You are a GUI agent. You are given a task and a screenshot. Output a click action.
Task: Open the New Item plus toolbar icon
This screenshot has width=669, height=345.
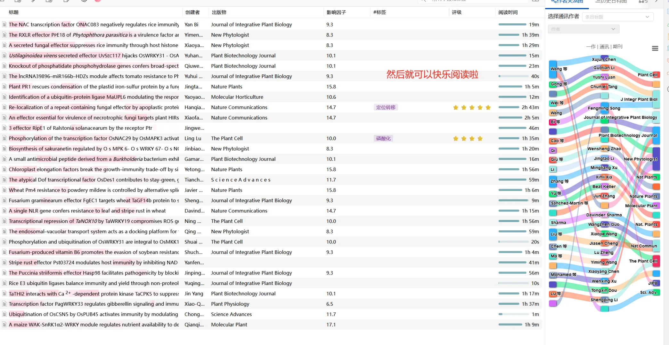48,1
